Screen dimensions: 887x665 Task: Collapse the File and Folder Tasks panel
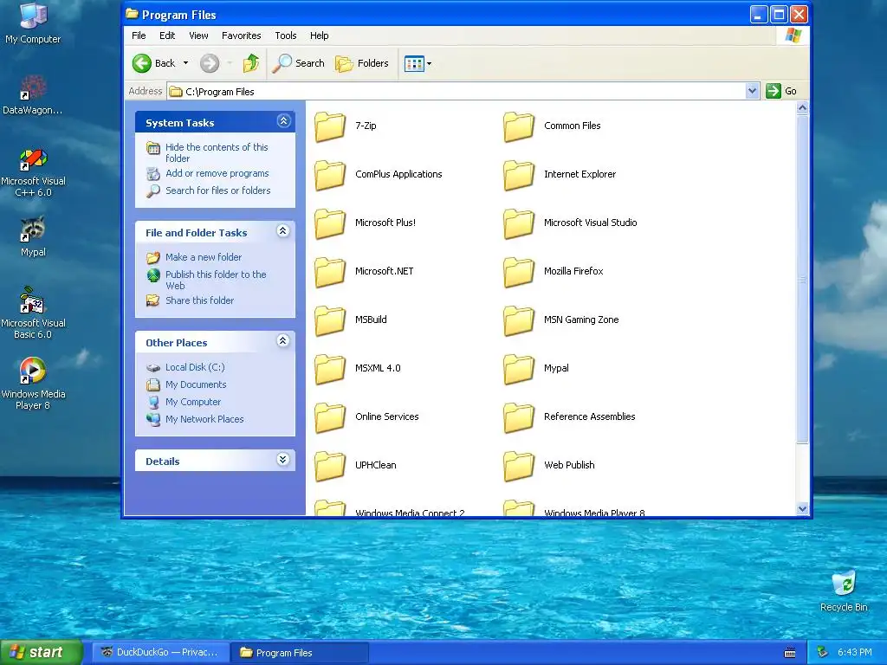283,230
